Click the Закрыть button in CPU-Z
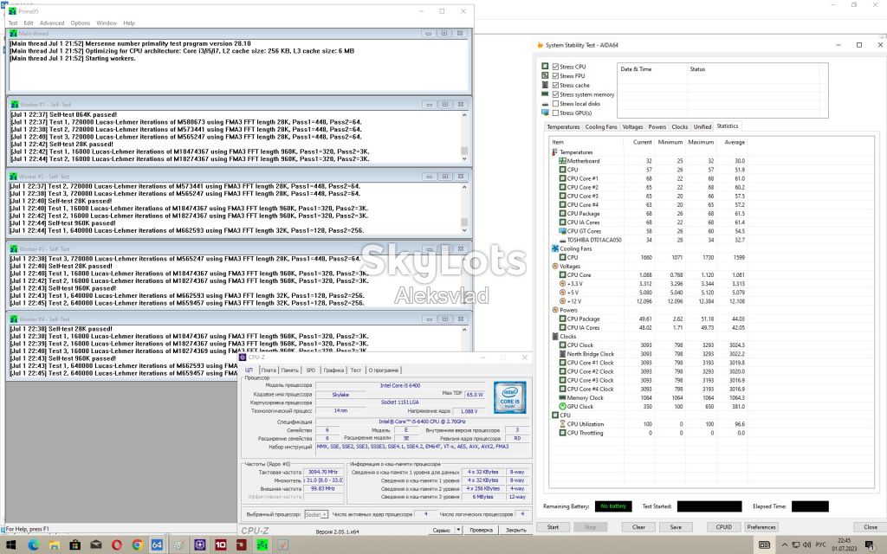The width and height of the screenshot is (887, 554). click(x=515, y=531)
